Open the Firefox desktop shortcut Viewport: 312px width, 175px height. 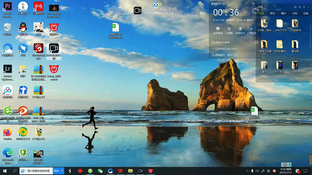[7, 134]
